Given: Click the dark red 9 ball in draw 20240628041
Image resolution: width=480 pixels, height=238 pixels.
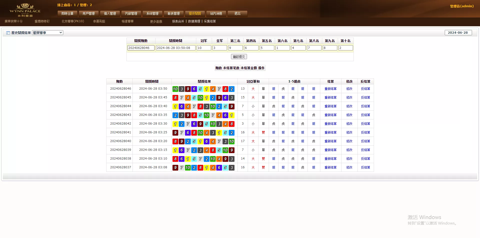Looking at the screenshot, I should tap(175, 133).
